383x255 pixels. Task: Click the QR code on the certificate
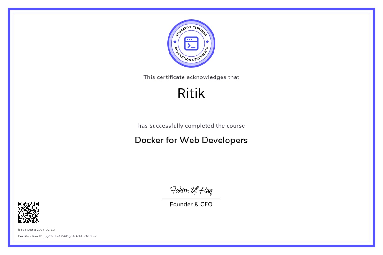28,212
